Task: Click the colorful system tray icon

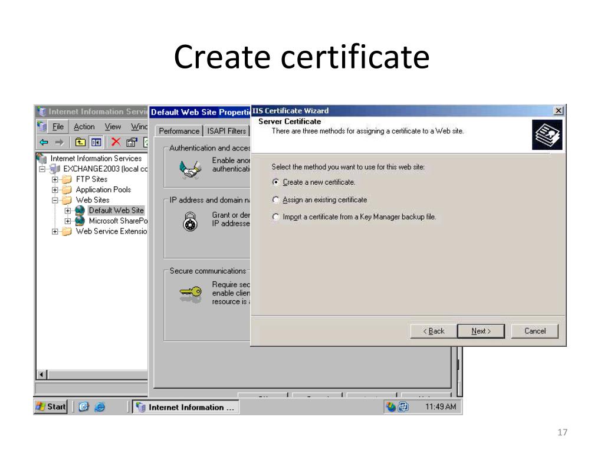Action: [391, 407]
